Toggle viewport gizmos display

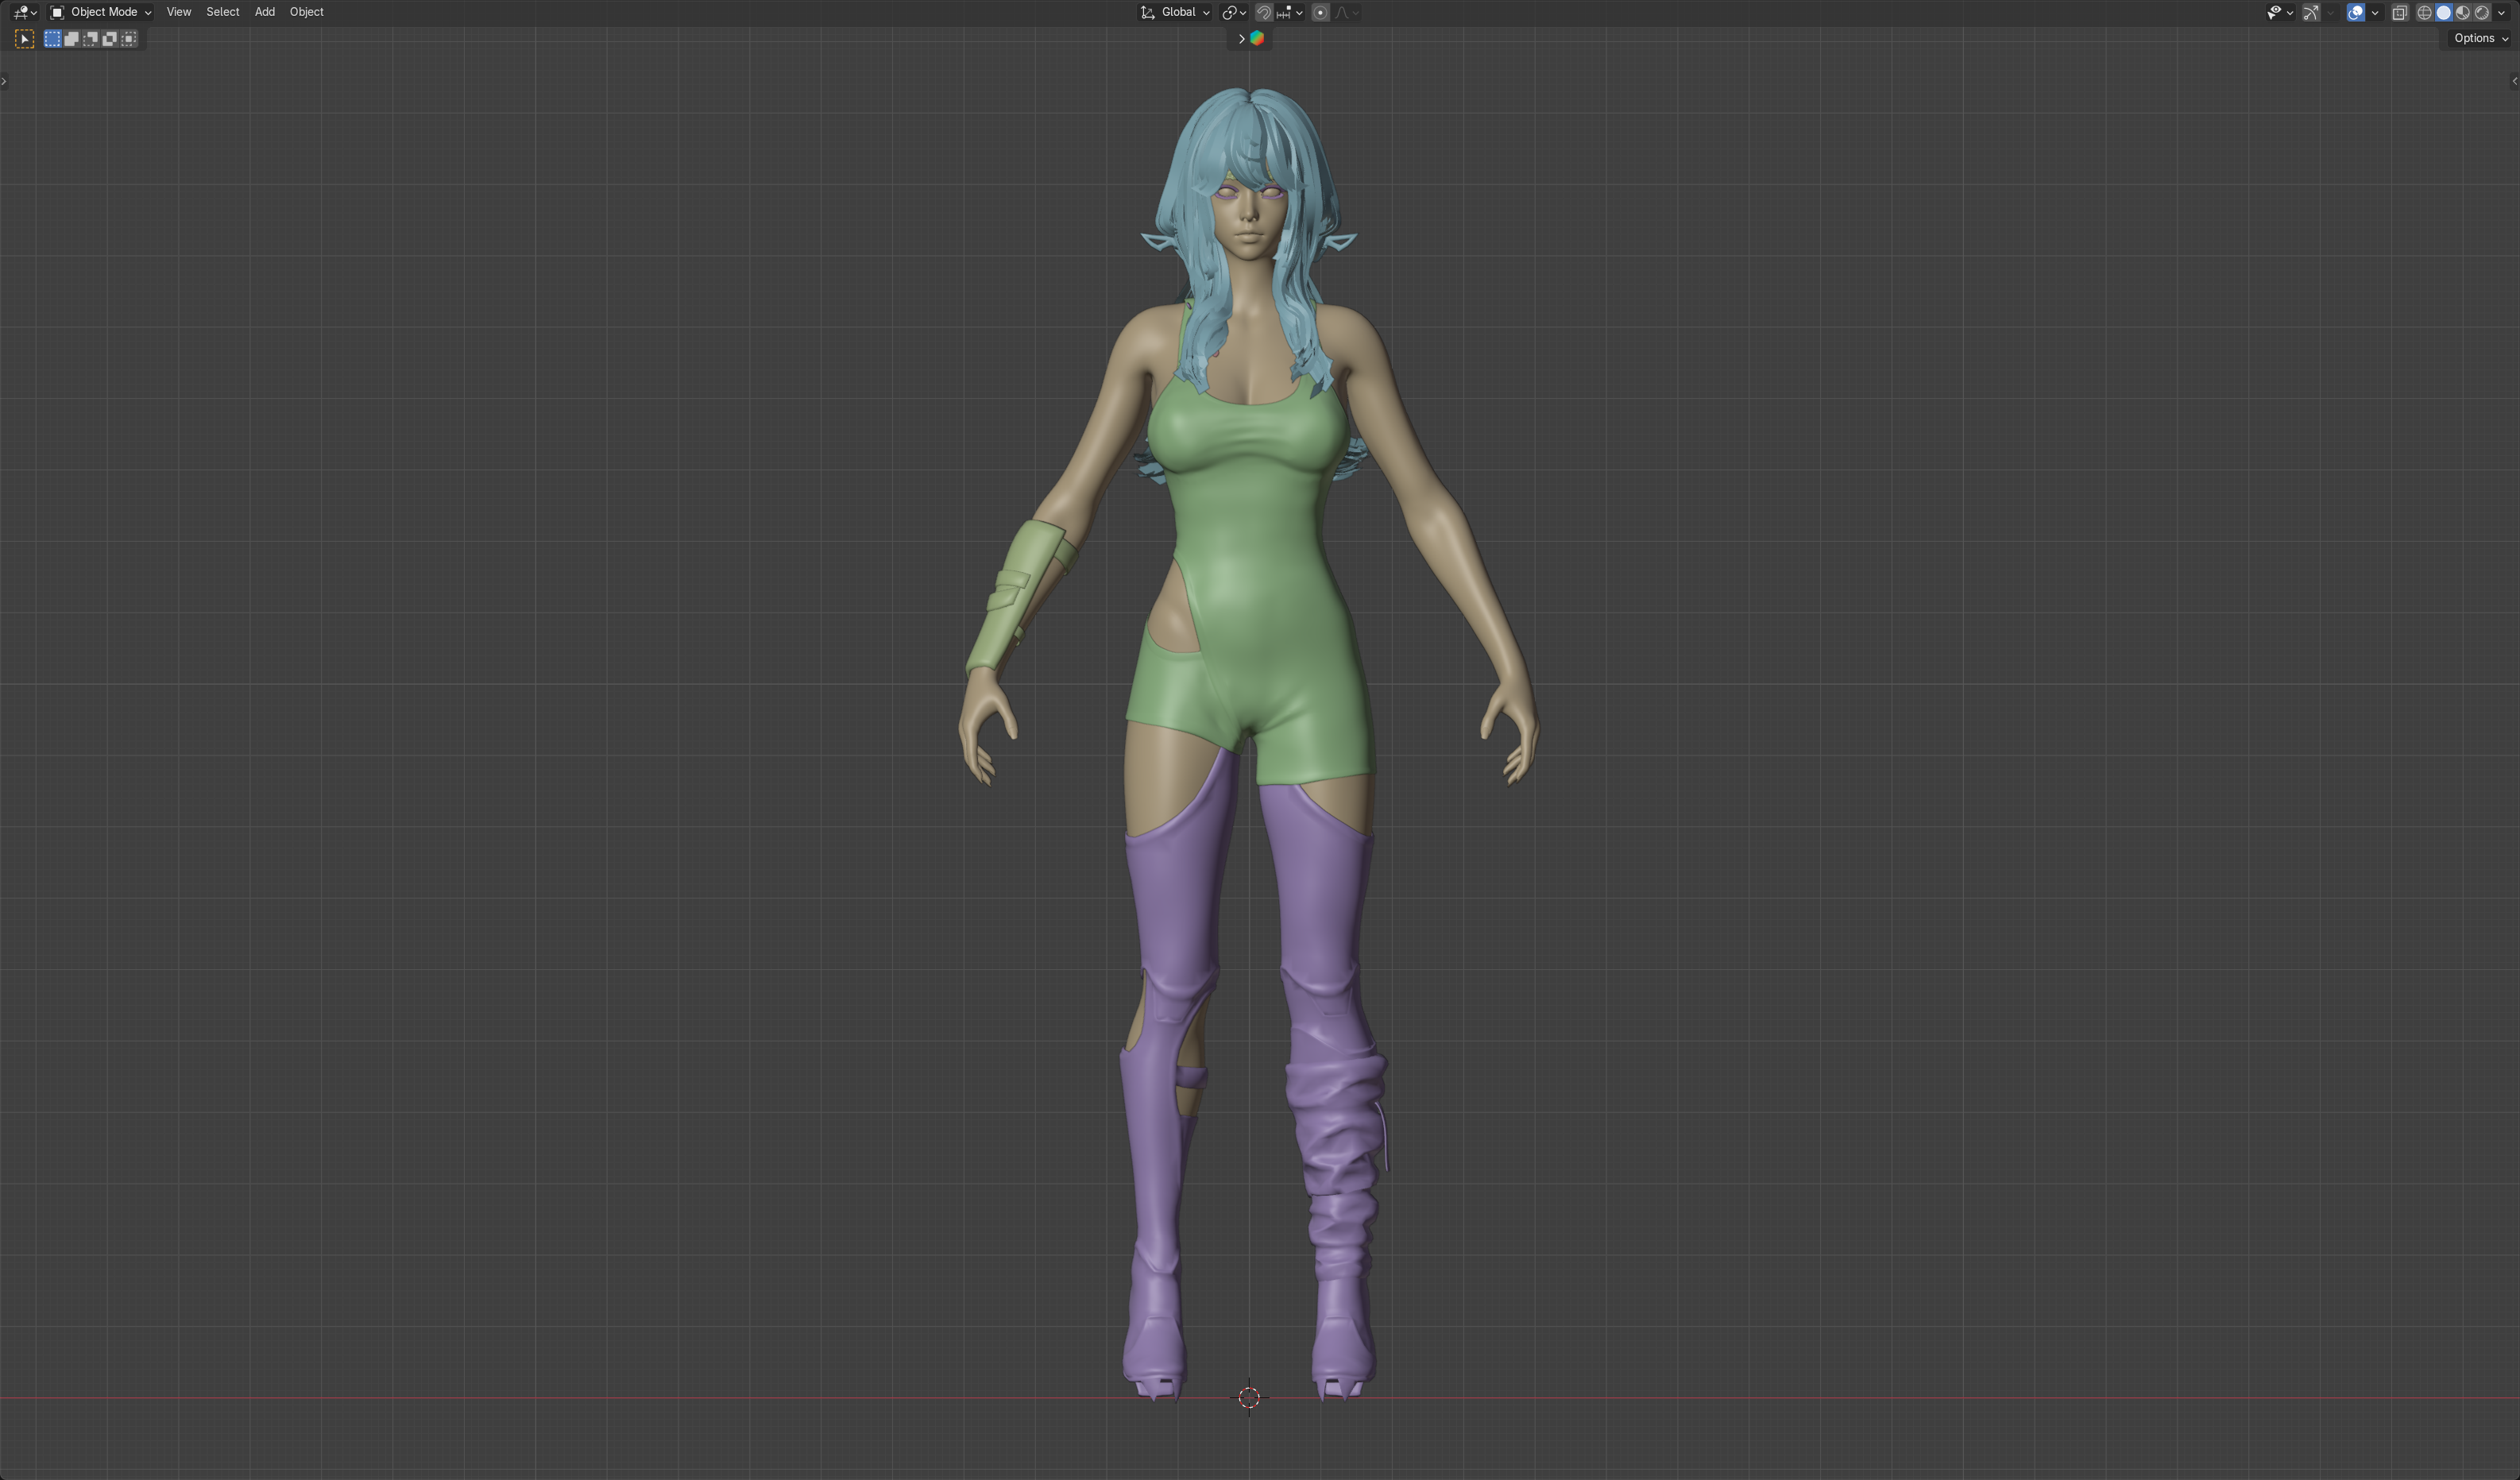(x=2311, y=12)
